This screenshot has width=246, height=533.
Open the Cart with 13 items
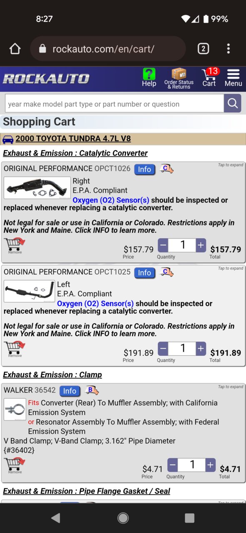[210, 78]
